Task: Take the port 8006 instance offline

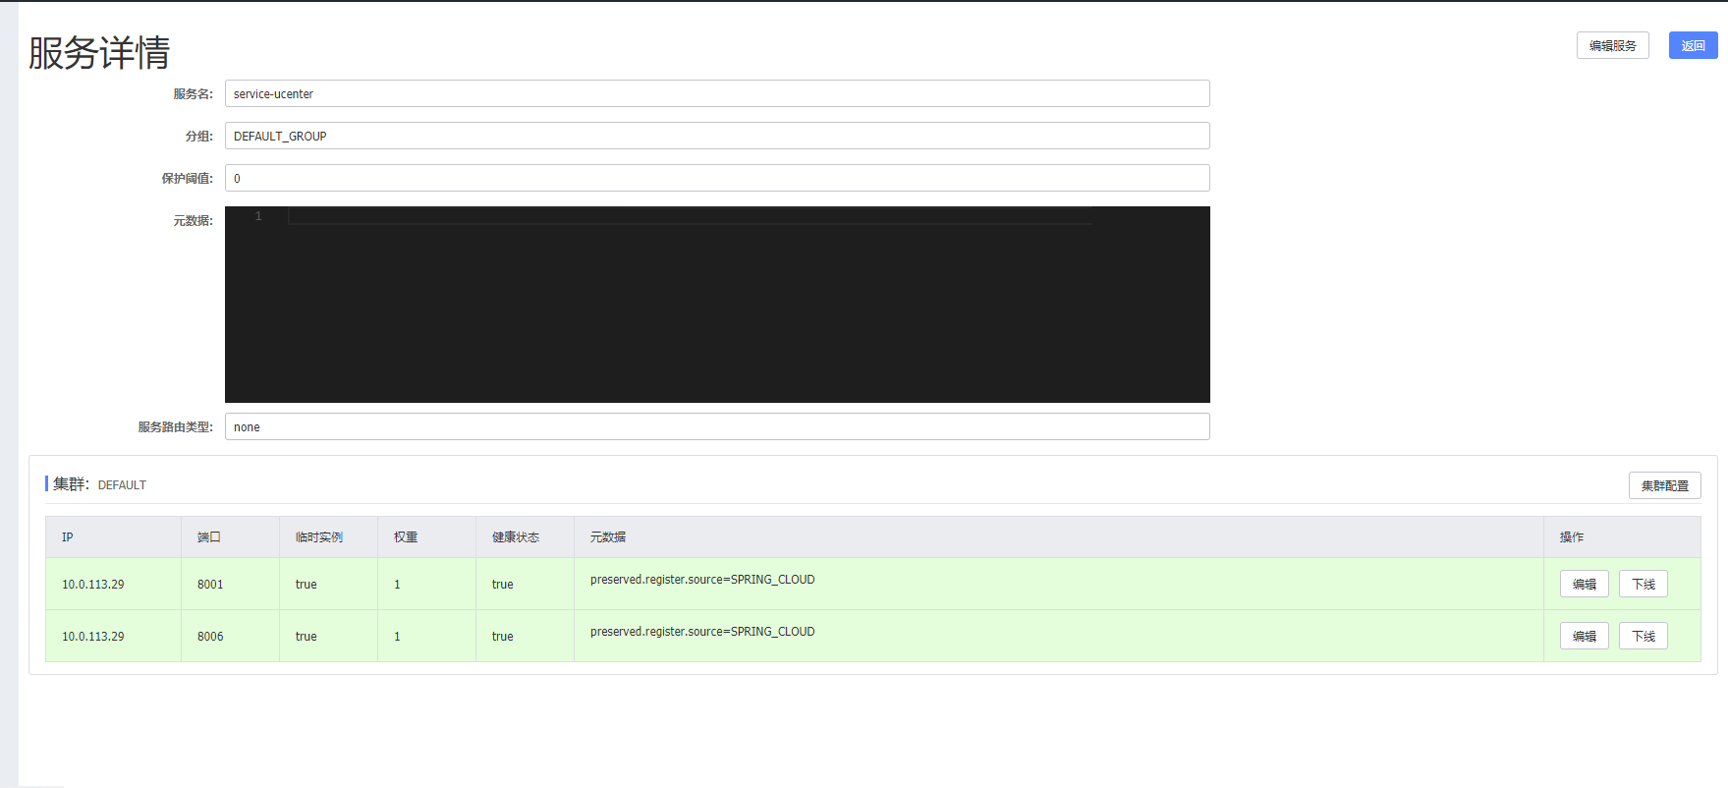Action: click(1643, 636)
